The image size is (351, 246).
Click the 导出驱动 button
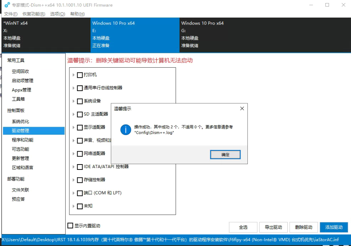click(274, 227)
